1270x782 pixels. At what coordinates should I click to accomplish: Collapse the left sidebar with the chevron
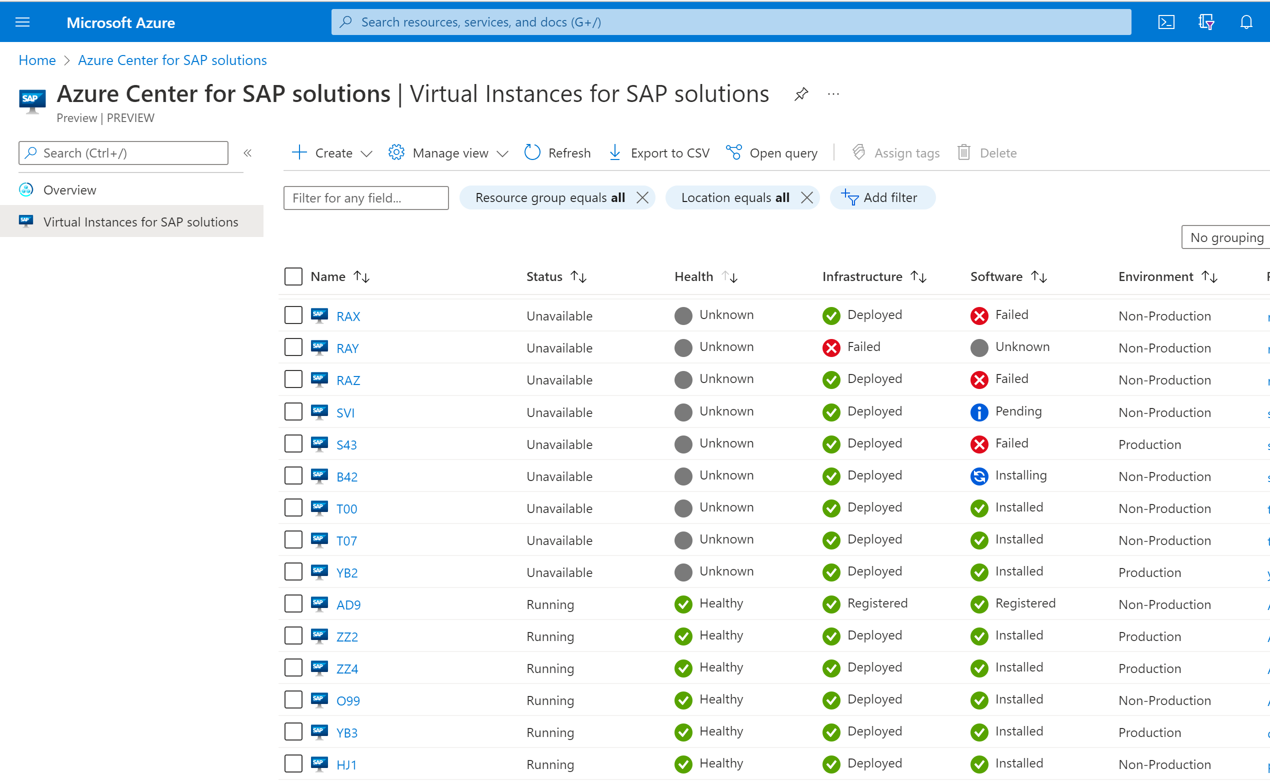click(247, 152)
